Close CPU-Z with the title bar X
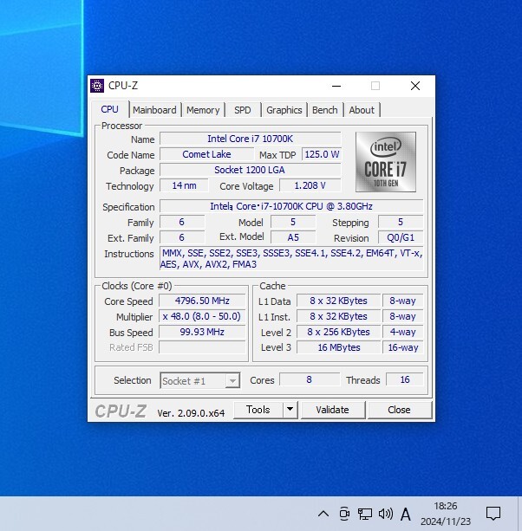Viewport: 522px width, 531px height. click(x=415, y=86)
